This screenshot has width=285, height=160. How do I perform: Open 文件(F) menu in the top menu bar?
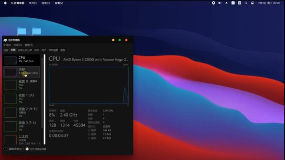tap(33, 3)
